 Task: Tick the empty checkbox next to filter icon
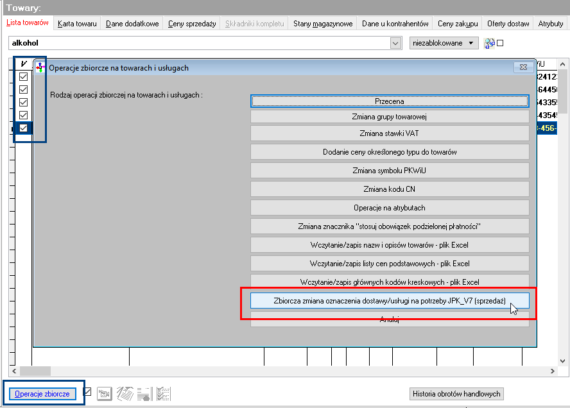click(x=500, y=43)
